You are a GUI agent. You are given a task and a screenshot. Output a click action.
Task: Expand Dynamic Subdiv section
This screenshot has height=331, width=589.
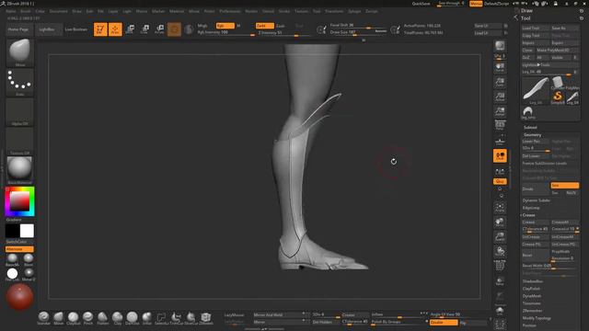pos(536,200)
